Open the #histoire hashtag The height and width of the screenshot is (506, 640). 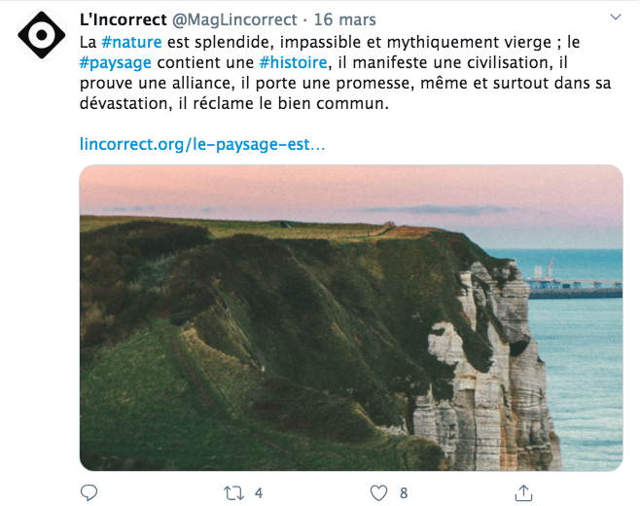293,62
